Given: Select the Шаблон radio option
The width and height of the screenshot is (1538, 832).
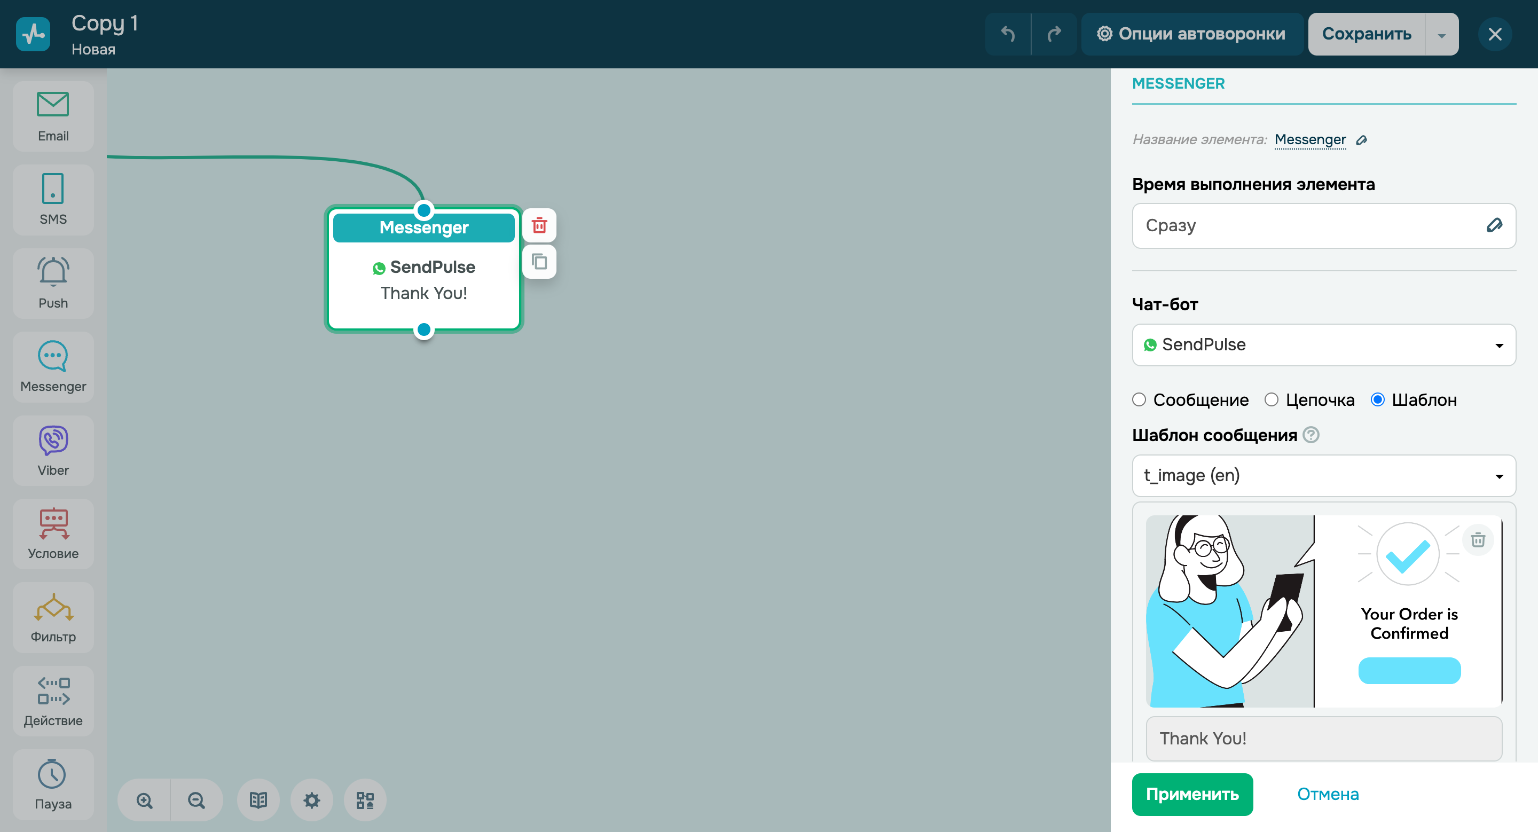Looking at the screenshot, I should tap(1377, 399).
